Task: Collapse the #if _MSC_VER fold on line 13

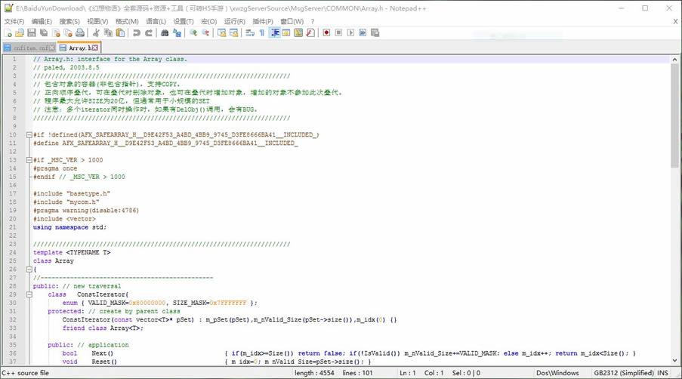Action: point(29,160)
